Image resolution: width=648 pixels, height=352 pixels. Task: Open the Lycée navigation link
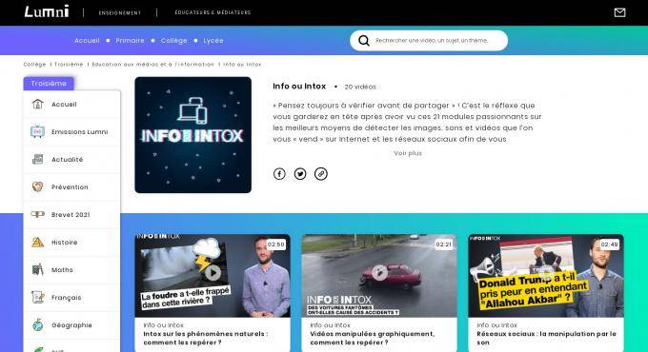point(213,41)
